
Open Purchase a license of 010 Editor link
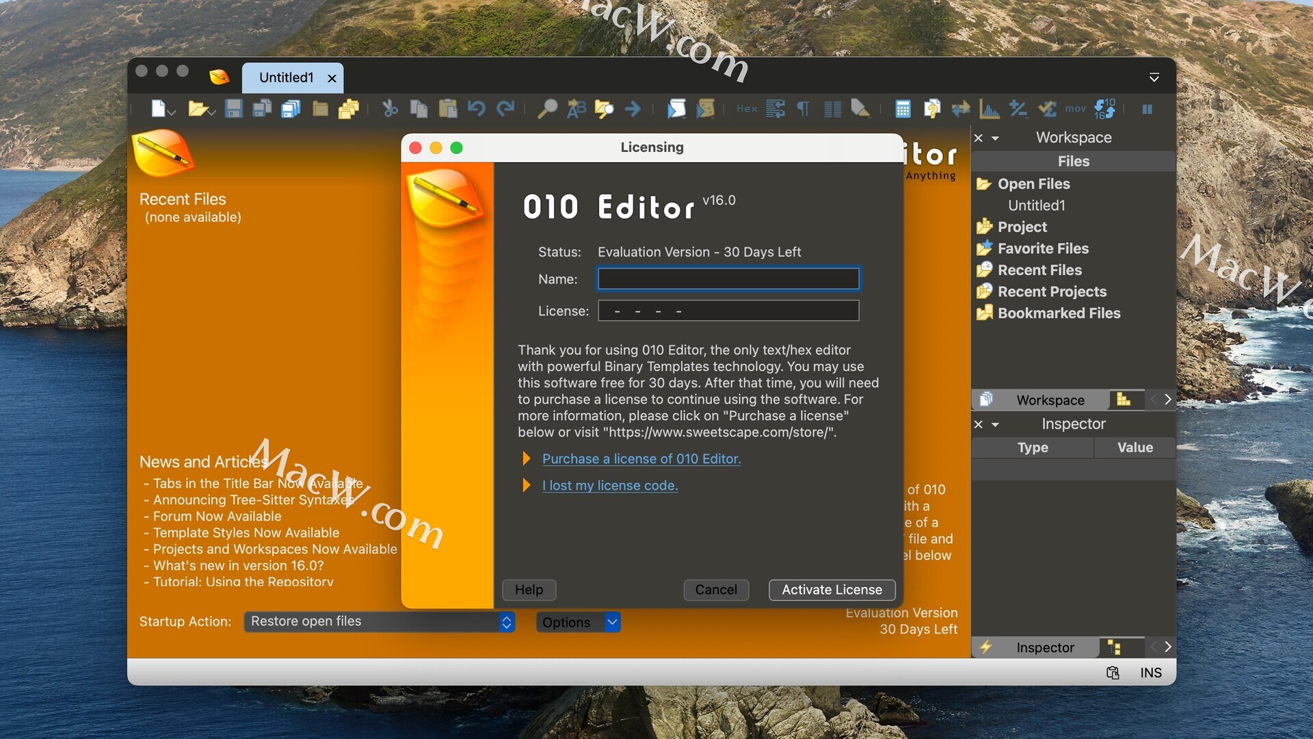click(x=641, y=458)
